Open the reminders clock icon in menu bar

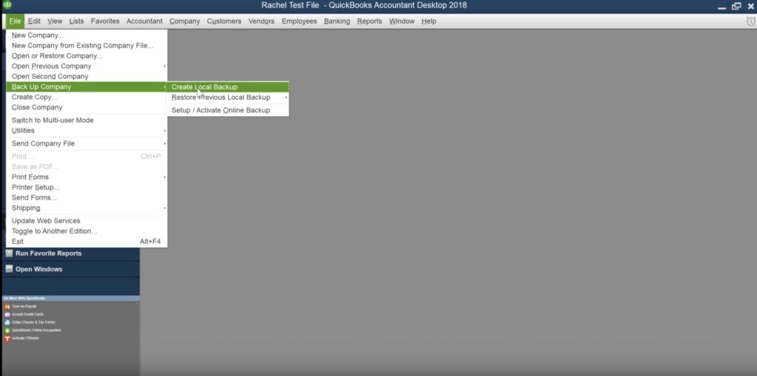coord(751,21)
